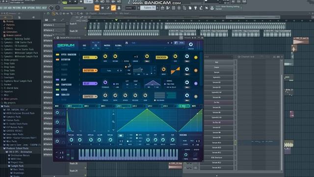Click the FL Studio transport play button
Viewport: 314px width, 177px height.
click(x=70, y=1)
